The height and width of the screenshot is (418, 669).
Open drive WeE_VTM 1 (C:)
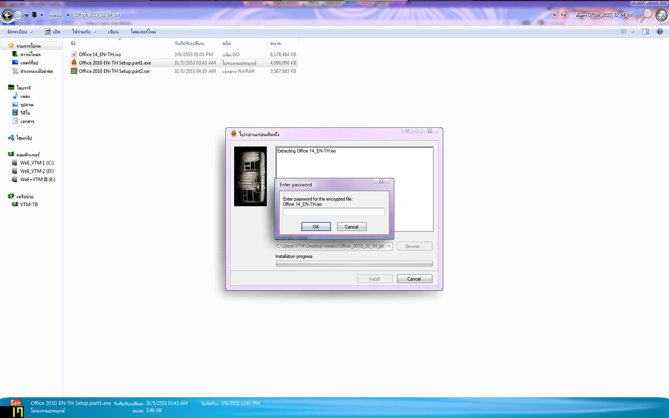(x=37, y=163)
